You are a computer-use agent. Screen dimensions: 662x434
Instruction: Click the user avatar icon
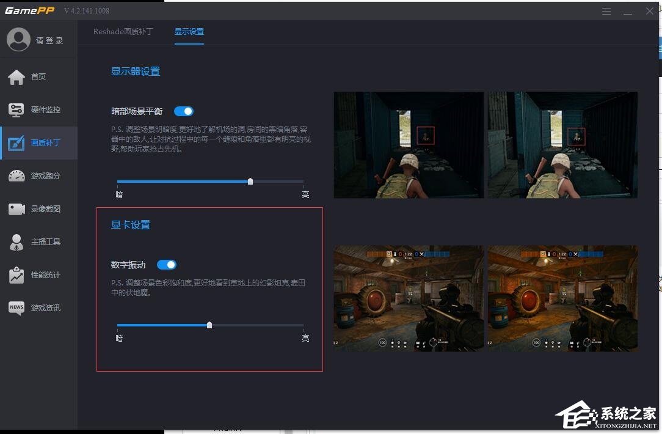(18, 39)
